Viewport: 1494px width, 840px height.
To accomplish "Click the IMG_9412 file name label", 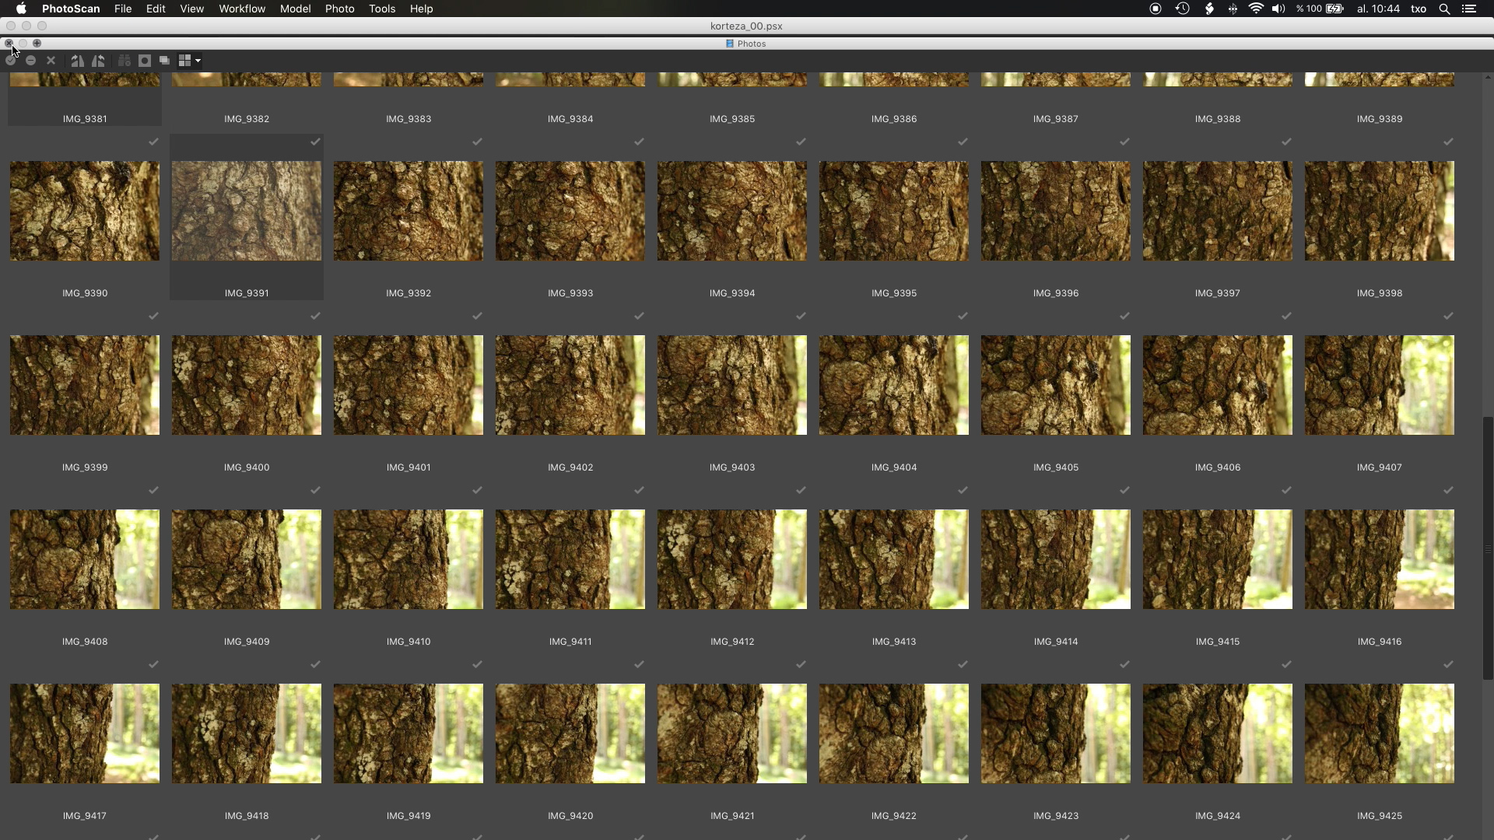I will [732, 642].
